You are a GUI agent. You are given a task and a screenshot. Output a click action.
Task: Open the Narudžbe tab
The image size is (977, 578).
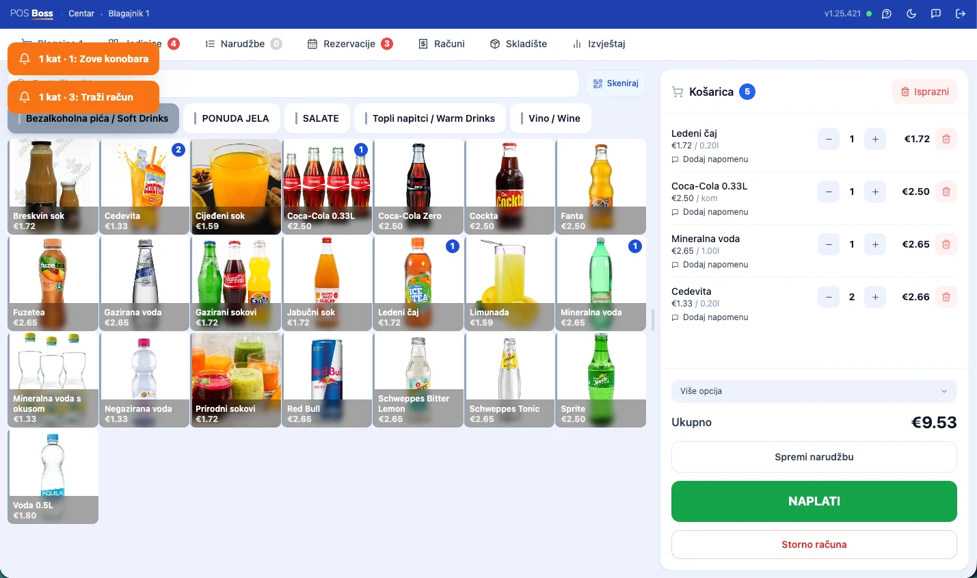[243, 44]
